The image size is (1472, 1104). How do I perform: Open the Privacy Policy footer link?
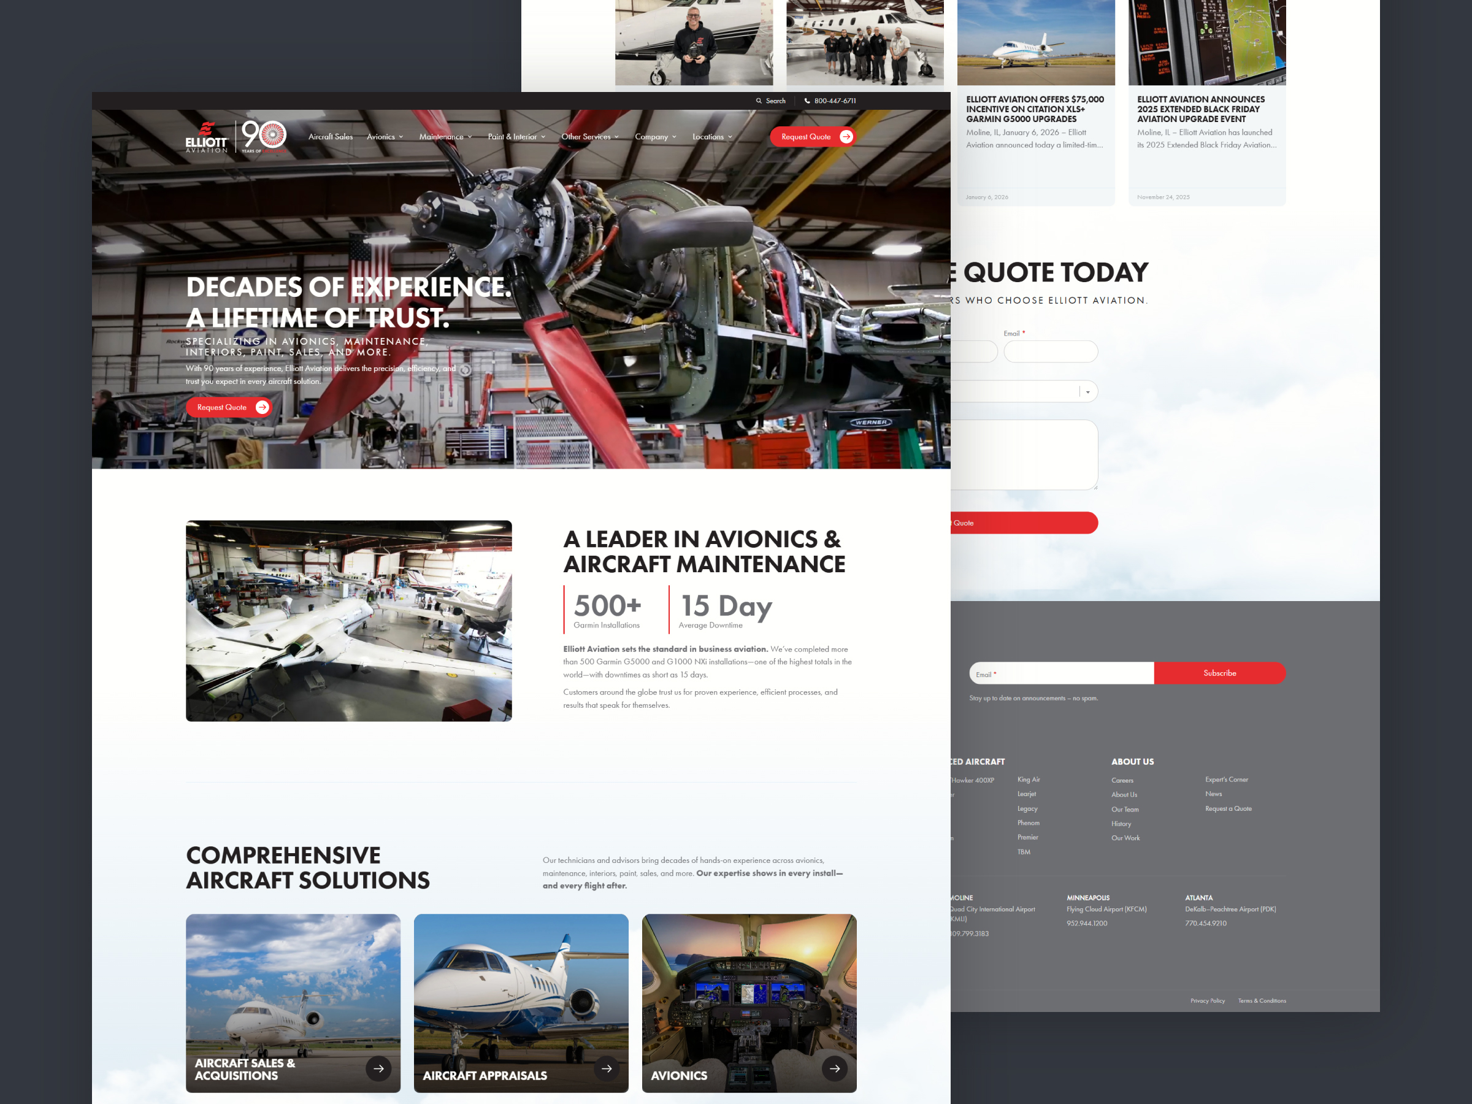[1207, 1001]
